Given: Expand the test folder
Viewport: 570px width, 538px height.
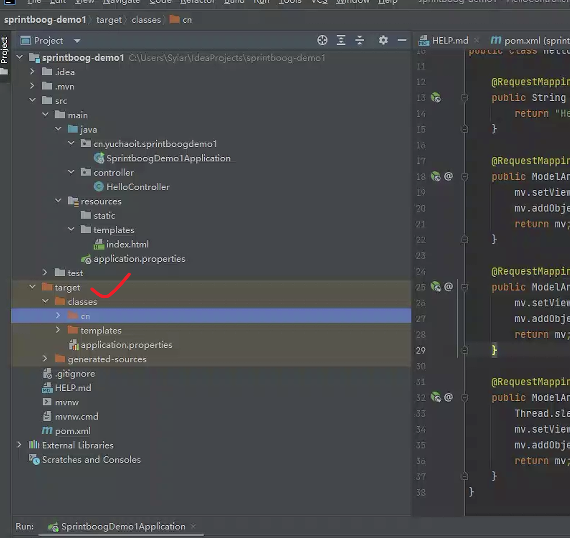Looking at the screenshot, I should (x=45, y=273).
